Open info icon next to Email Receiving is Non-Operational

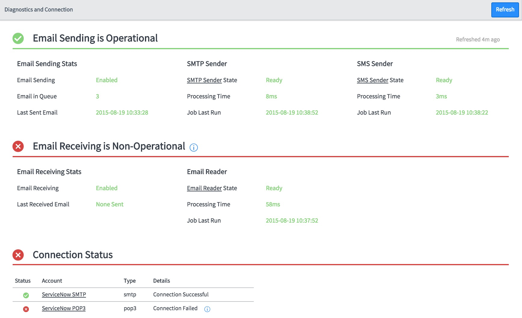point(194,148)
